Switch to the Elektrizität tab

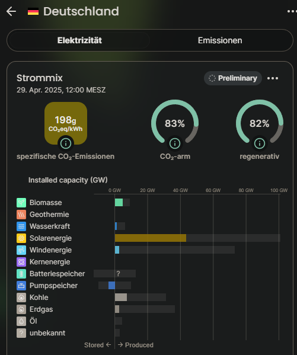(x=79, y=40)
